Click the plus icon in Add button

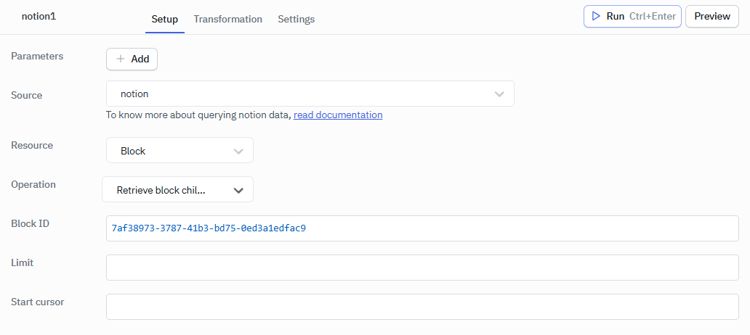[x=121, y=59]
